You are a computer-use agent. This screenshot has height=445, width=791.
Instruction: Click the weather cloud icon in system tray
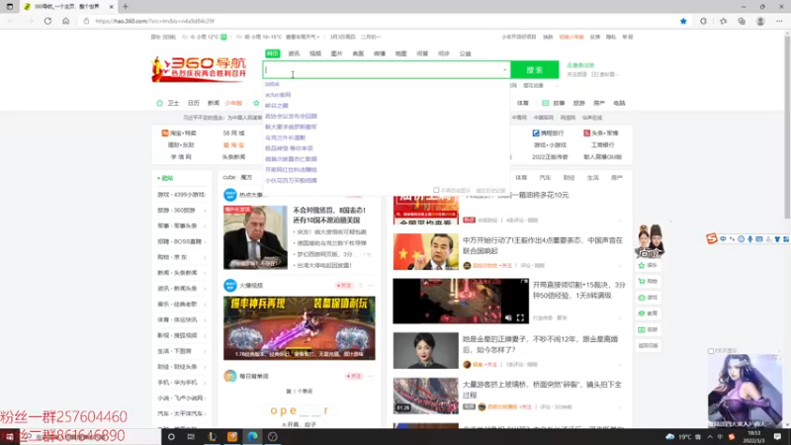[669, 436]
